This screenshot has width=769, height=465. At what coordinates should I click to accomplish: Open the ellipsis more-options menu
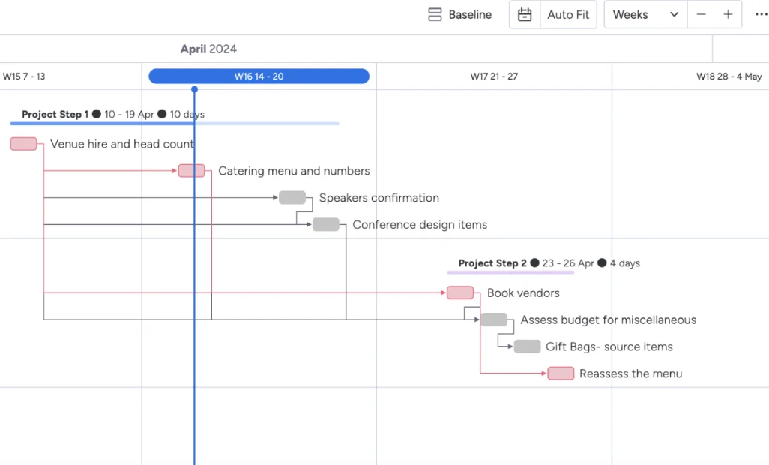(x=761, y=14)
